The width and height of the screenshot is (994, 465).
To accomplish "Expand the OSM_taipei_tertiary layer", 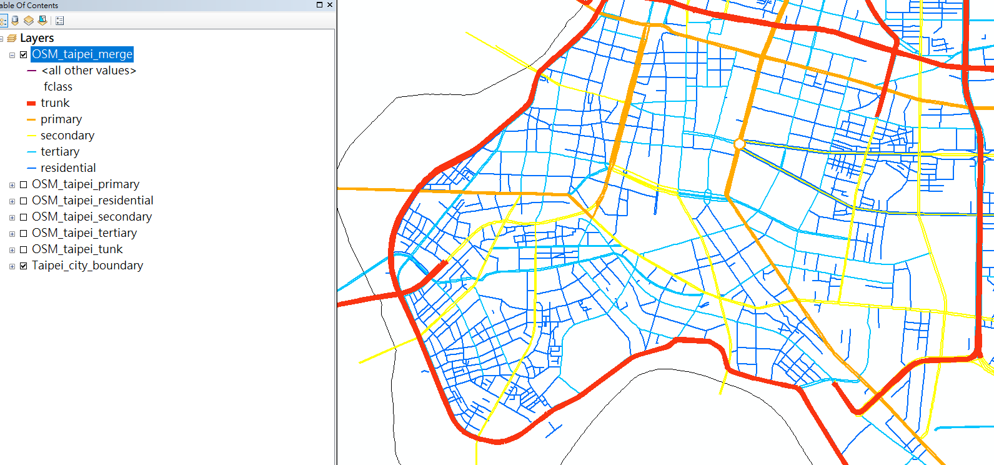I will click(12, 234).
